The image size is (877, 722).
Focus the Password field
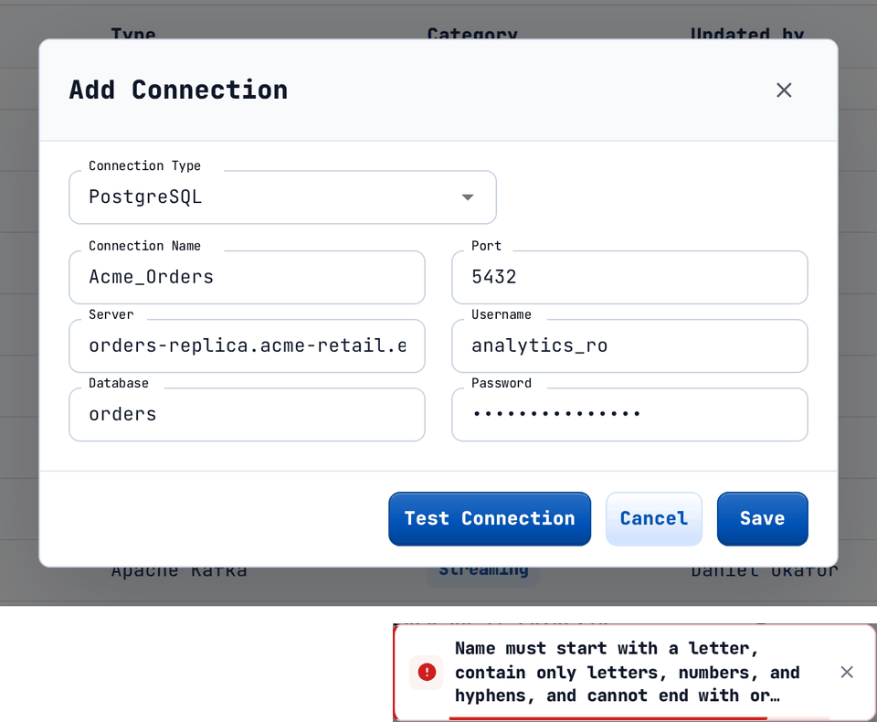[629, 415]
